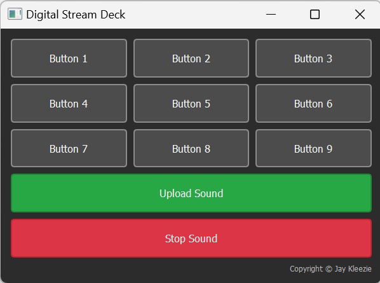Maximize the Digital Stream Deck window
380x283 pixels.
click(315, 14)
